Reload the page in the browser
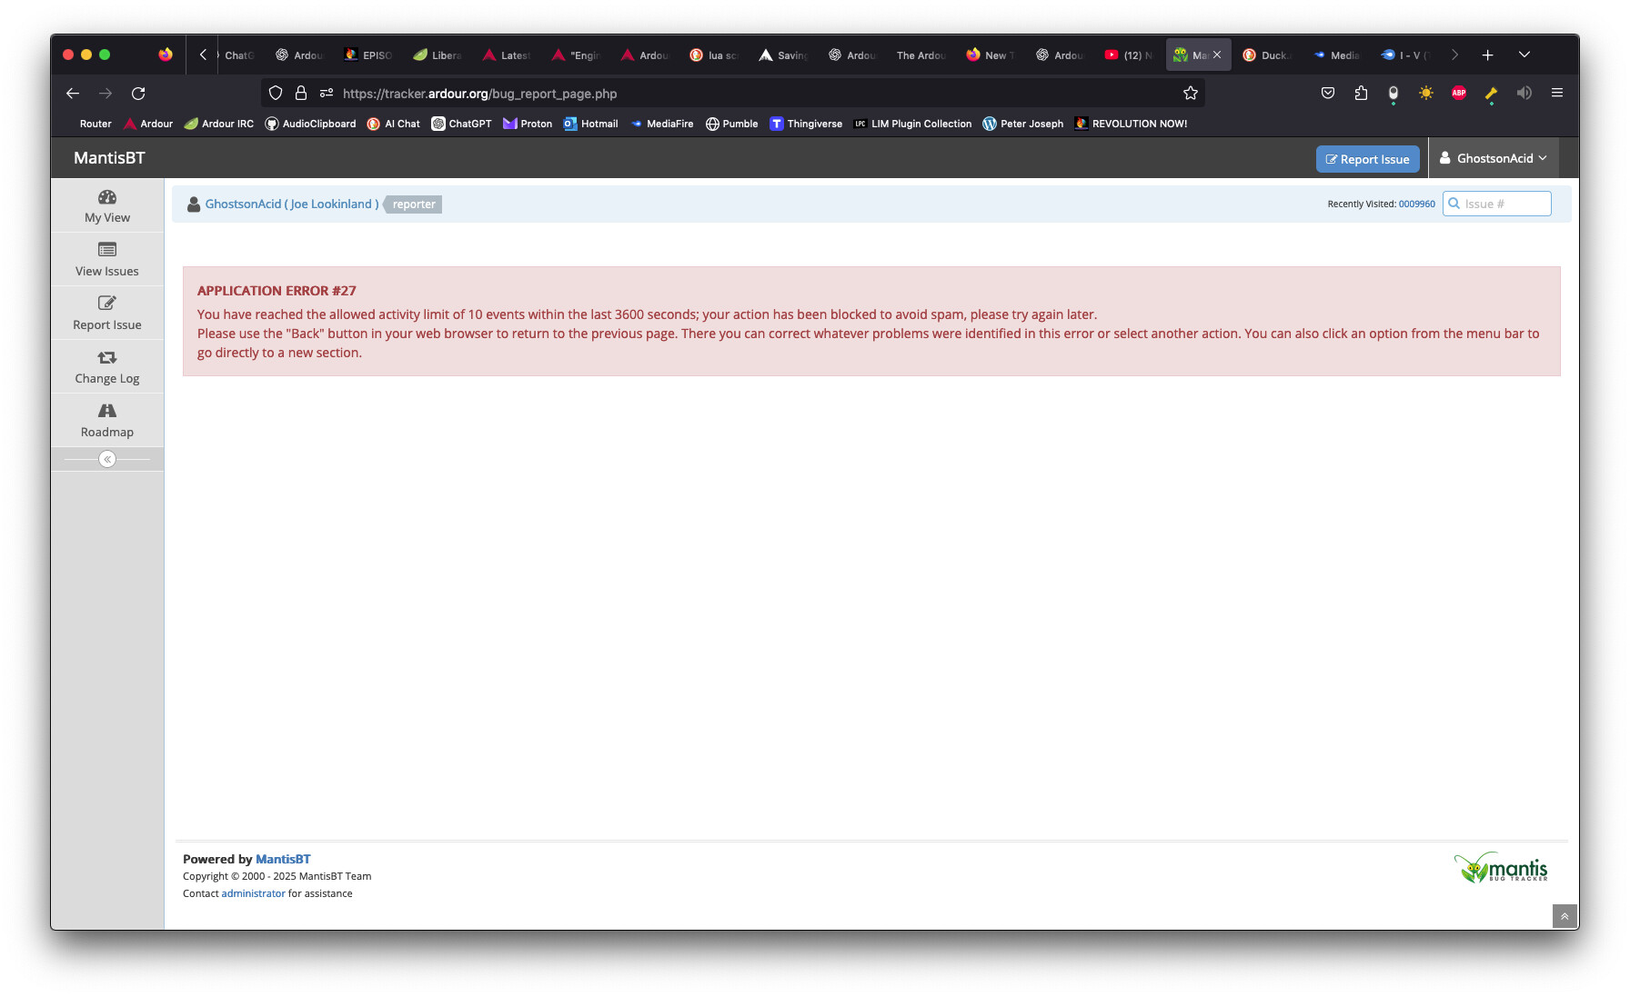 click(x=138, y=94)
